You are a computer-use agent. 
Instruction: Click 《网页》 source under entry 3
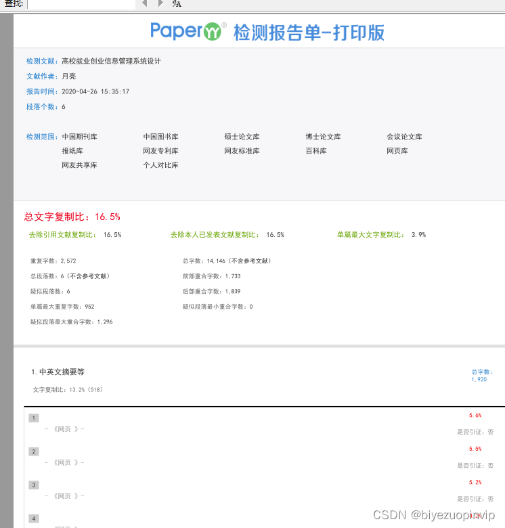66,496
